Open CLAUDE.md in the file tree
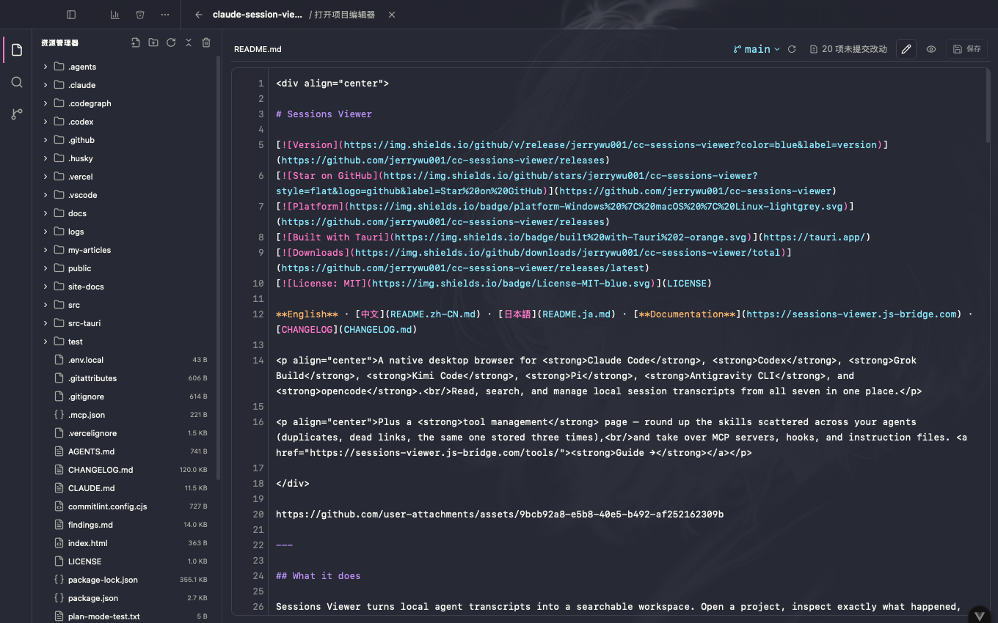 click(x=125, y=488)
